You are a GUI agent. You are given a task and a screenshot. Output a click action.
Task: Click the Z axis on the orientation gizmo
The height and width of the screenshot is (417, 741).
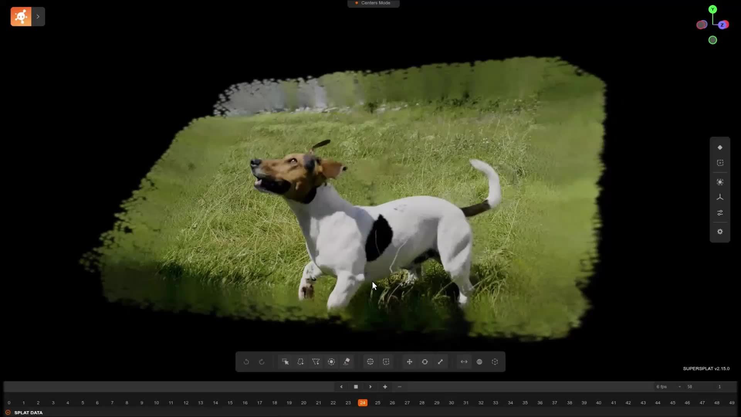pos(722,25)
